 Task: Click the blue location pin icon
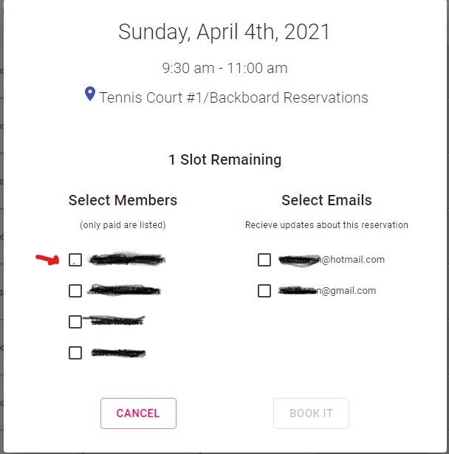coord(90,94)
